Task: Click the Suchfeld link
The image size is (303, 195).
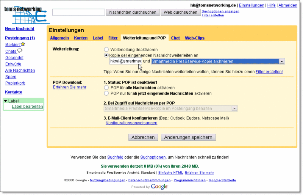Action: 115,157
